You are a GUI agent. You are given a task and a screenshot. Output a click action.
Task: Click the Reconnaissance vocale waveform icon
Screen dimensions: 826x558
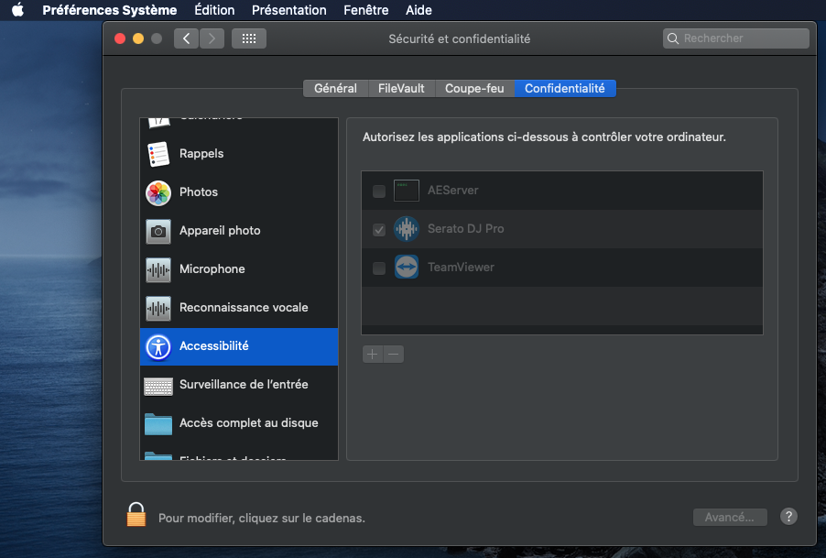[x=158, y=308]
